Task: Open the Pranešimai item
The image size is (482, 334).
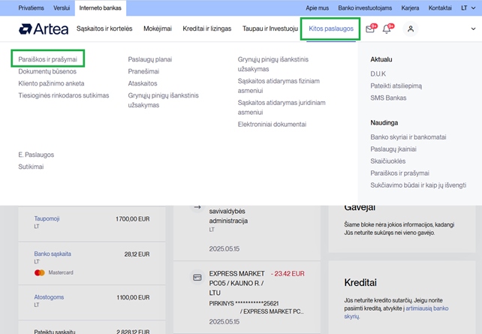Action: (x=143, y=71)
